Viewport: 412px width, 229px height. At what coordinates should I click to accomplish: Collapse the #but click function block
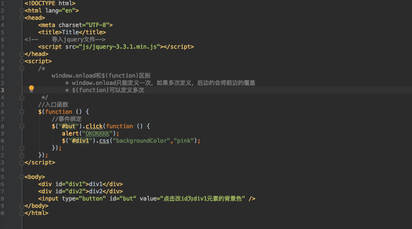click(x=22, y=126)
